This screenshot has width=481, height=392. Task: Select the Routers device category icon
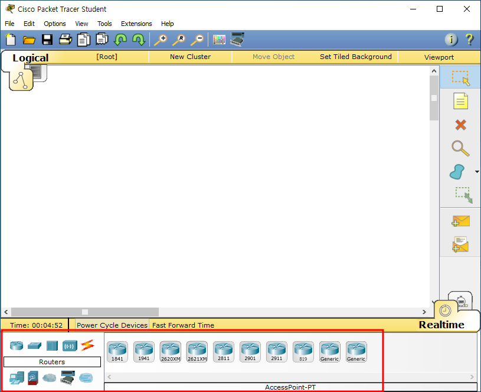click(x=17, y=345)
